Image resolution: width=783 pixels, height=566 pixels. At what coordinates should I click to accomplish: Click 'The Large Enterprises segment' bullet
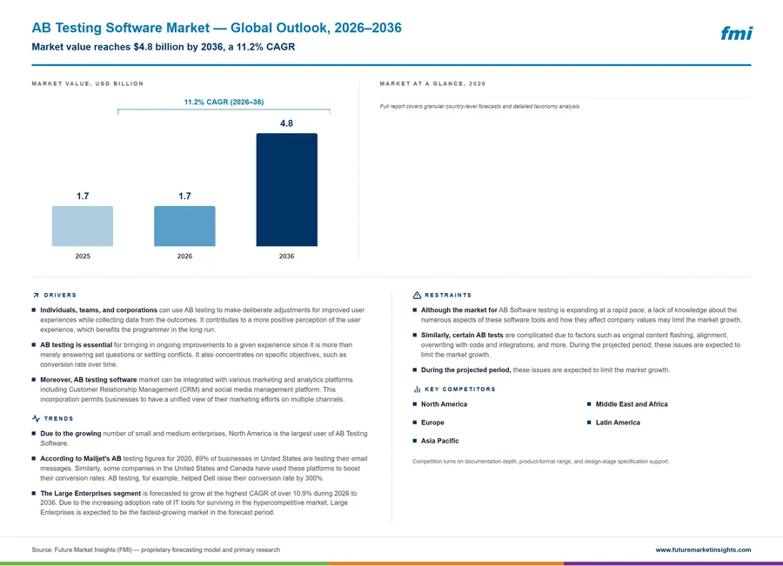click(197, 503)
